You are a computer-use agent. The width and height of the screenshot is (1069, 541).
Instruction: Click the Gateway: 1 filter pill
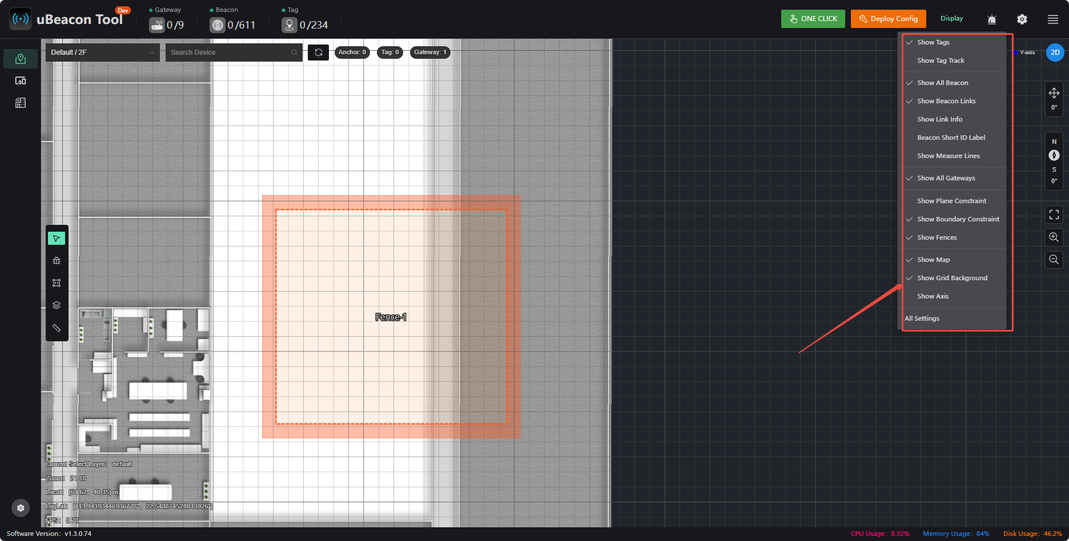[430, 53]
